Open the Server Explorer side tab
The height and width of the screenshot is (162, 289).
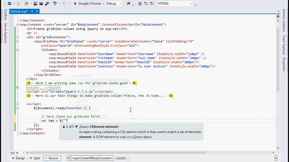pyautogui.click(x=5, y=33)
